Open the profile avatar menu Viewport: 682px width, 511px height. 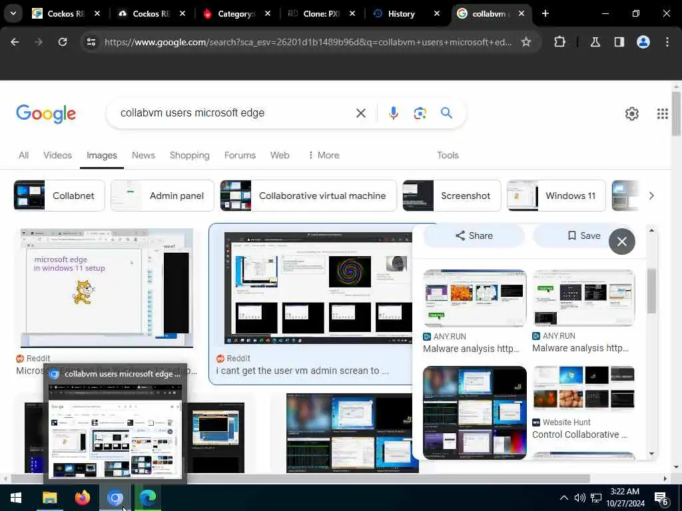click(x=643, y=42)
